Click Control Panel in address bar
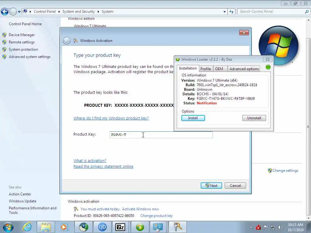Screen dimensions: 311x233 click(x=45, y=12)
